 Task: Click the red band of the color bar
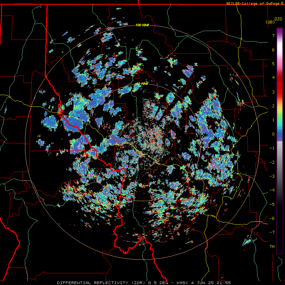[x=280, y=85]
